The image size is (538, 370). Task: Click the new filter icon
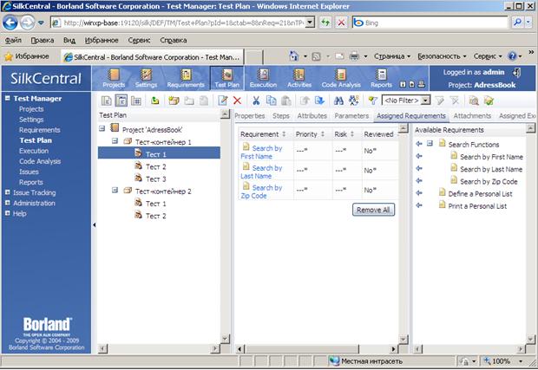pos(372,101)
